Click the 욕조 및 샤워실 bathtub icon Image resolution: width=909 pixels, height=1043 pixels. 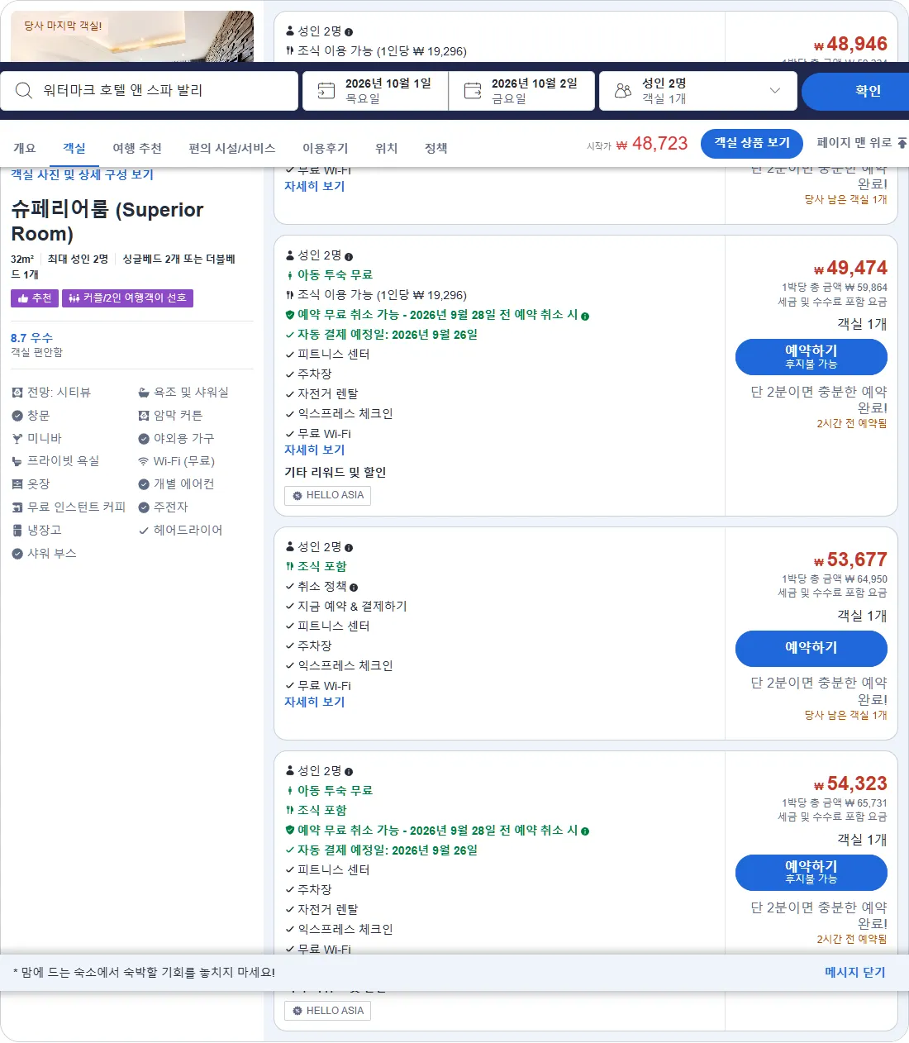(144, 393)
